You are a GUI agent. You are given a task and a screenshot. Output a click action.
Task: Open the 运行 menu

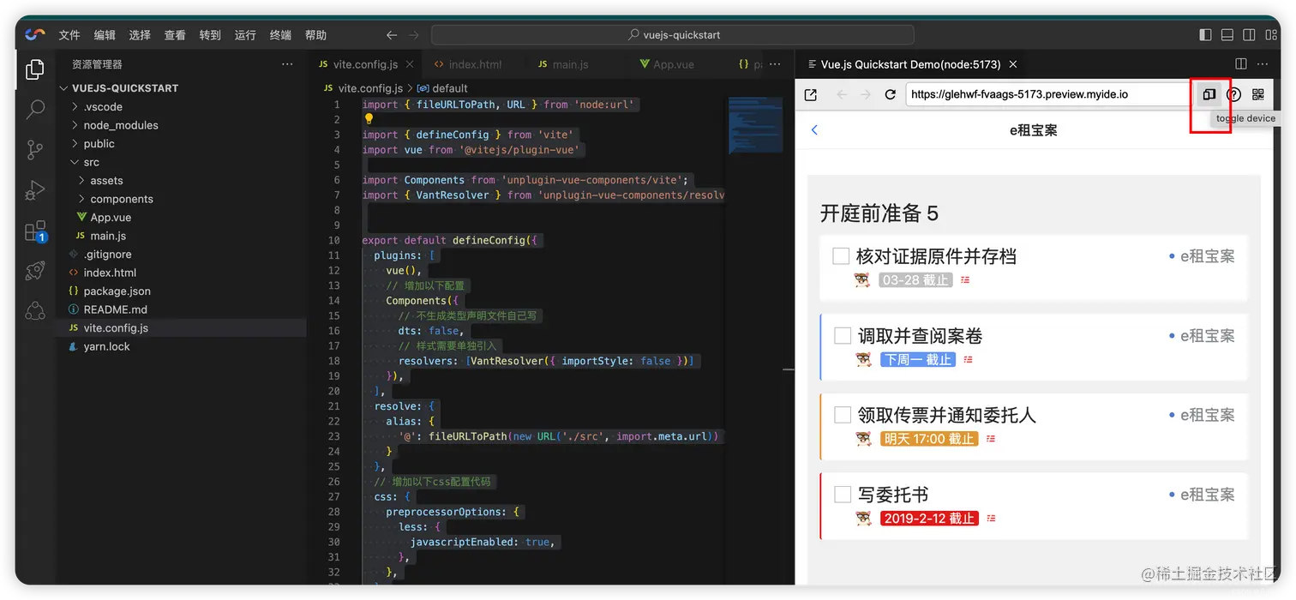point(245,35)
